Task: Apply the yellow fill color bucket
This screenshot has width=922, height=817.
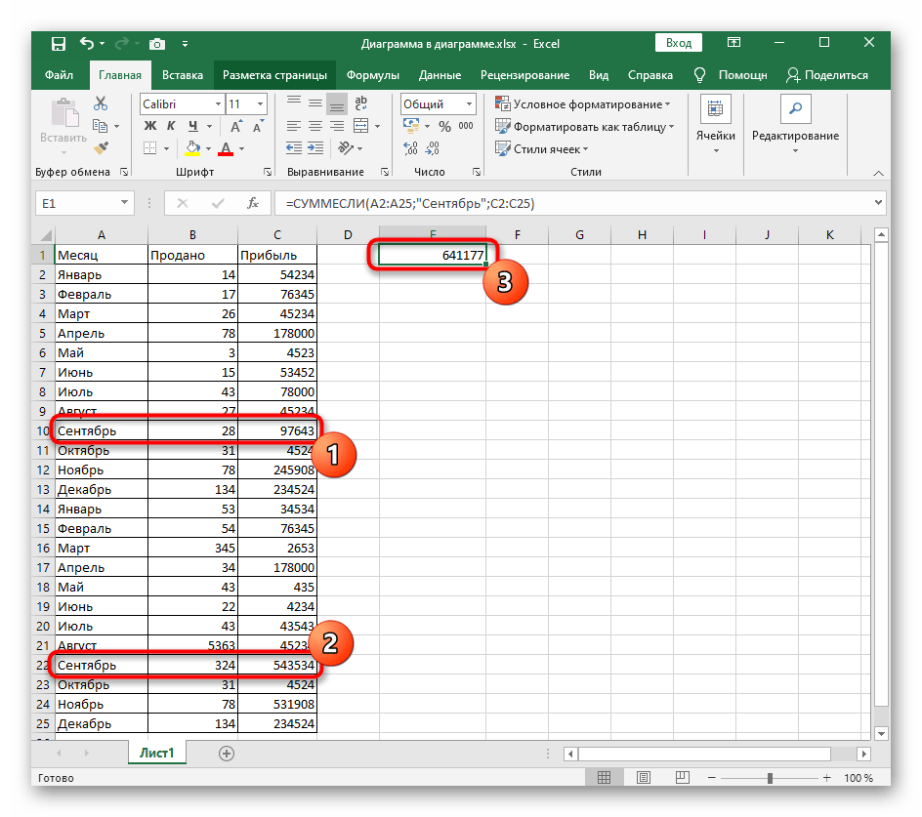Action: click(192, 148)
